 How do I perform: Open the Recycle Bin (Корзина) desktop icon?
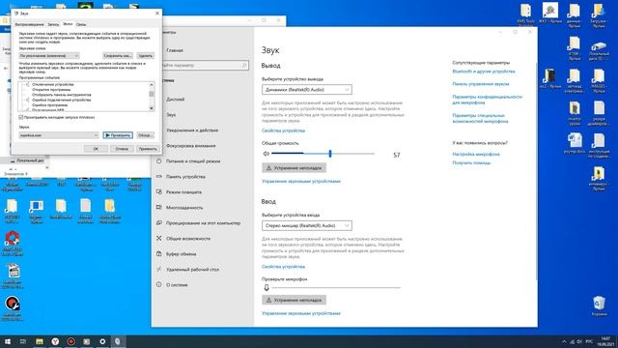(x=599, y=306)
